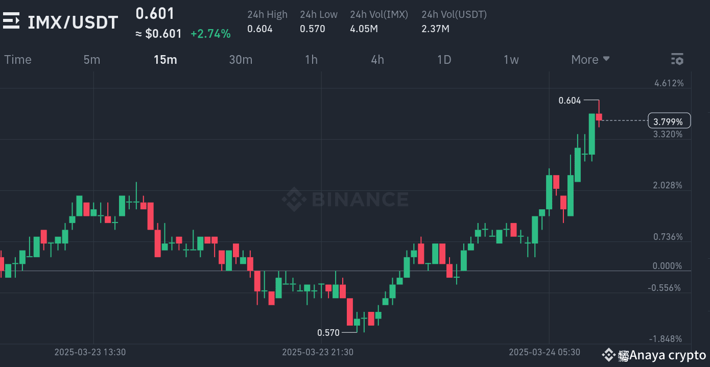Expand the More timeframe dropdown
The image size is (710, 367).
click(590, 59)
